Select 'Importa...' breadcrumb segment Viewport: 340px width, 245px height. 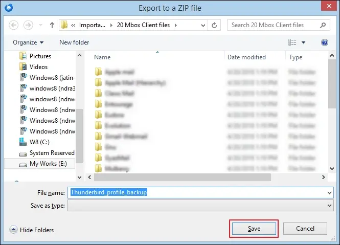click(x=92, y=25)
